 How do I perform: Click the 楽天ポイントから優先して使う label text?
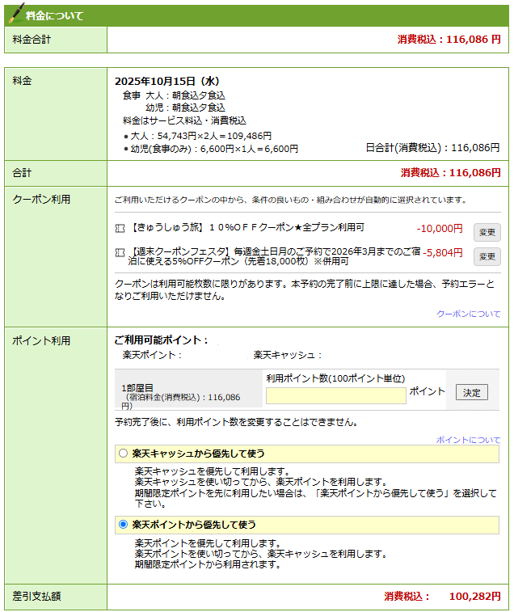point(194,525)
